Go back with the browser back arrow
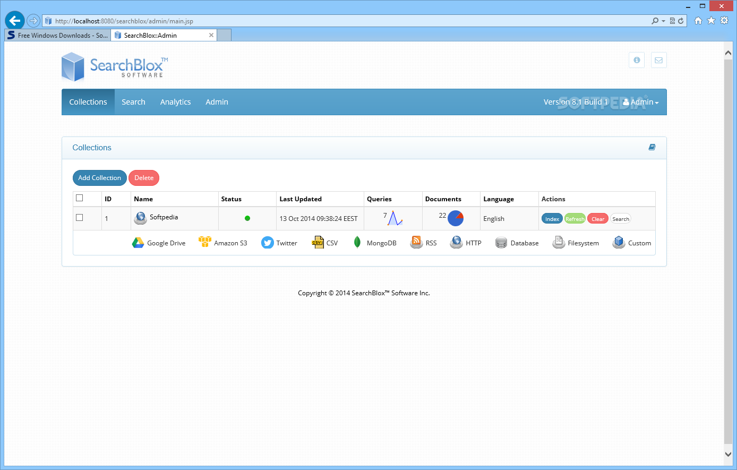Screen dimensions: 737x470 point(14,21)
